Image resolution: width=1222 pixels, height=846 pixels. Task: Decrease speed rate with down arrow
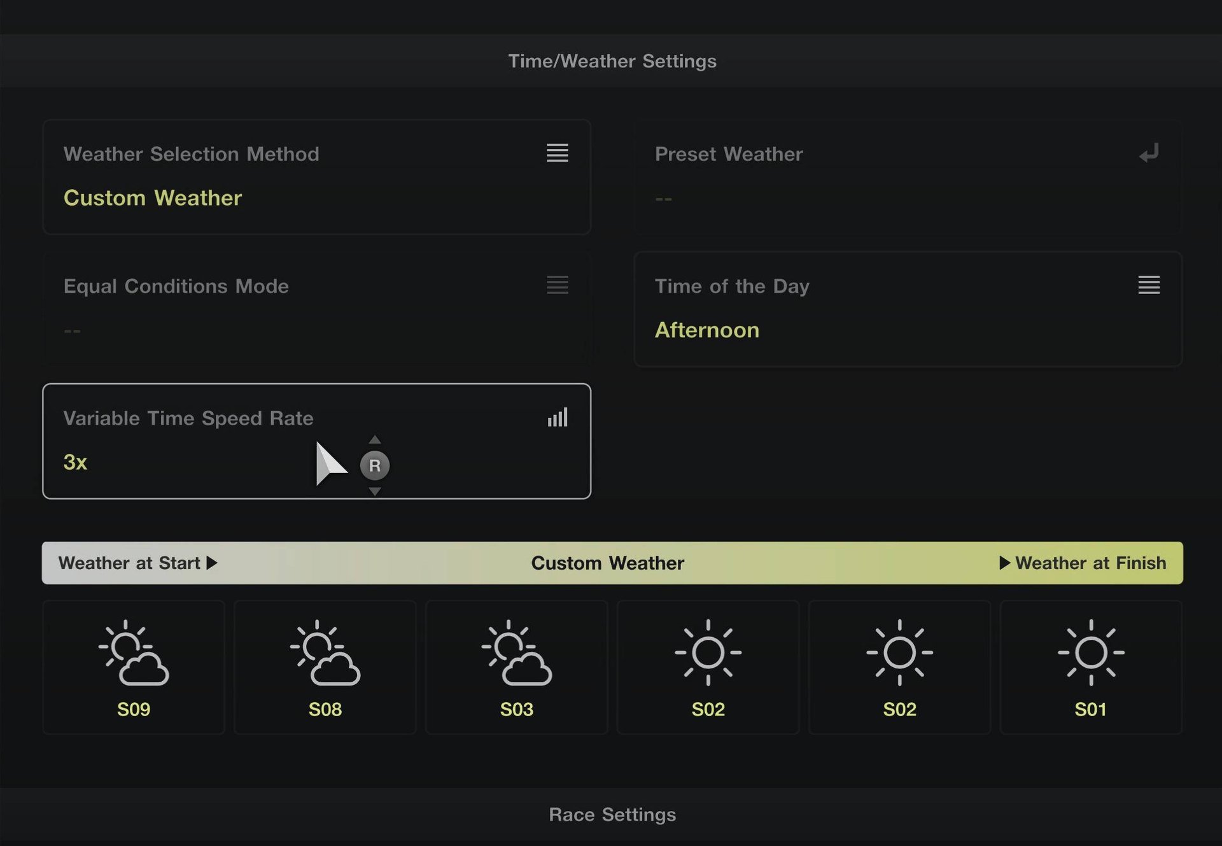pyautogui.click(x=375, y=491)
